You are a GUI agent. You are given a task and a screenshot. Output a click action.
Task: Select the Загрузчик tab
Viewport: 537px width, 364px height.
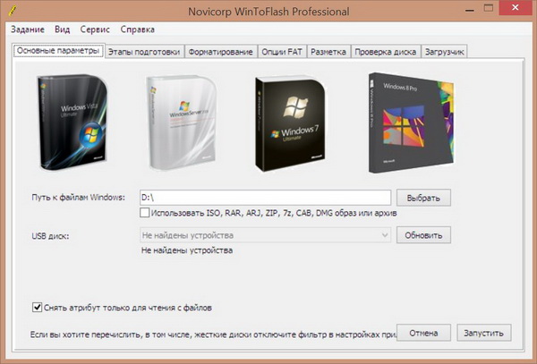coord(444,52)
